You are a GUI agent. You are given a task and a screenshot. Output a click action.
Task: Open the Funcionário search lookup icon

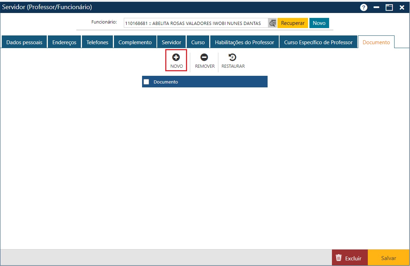click(272, 23)
